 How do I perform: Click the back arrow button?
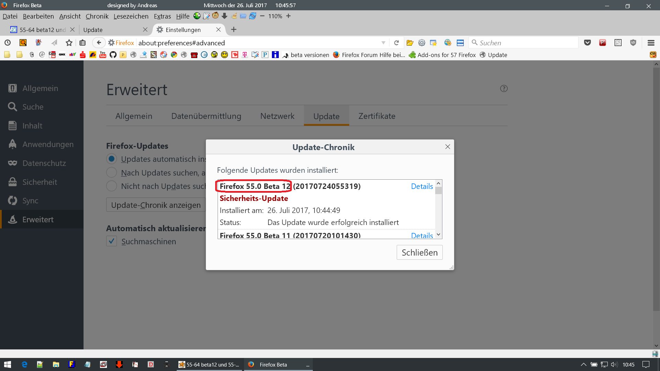99,43
